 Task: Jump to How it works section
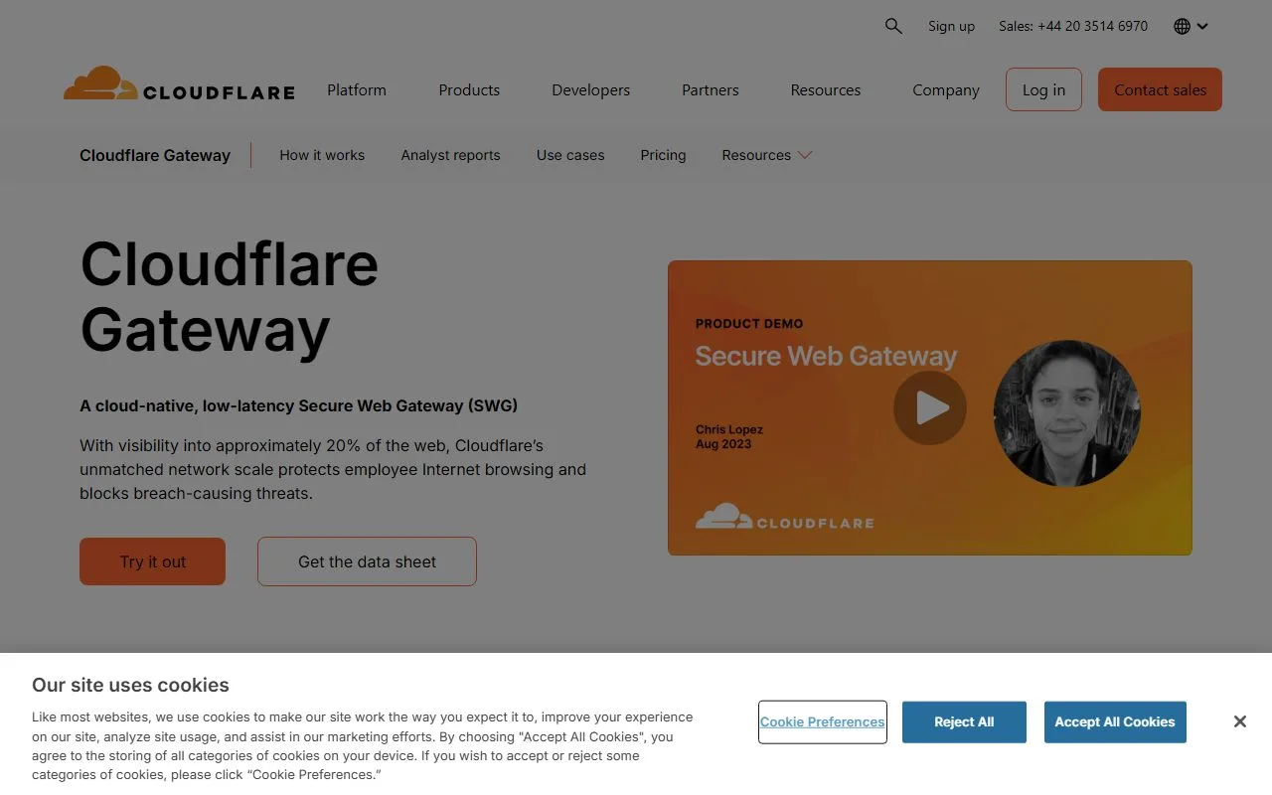tap(322, 155)
